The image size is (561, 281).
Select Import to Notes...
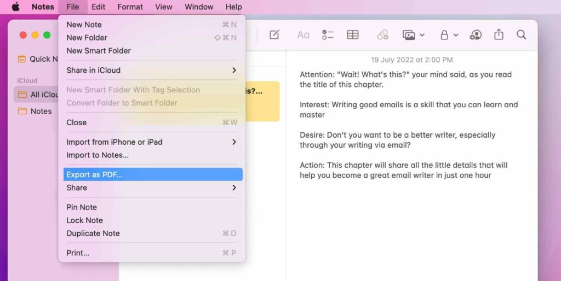pos(152,155)
